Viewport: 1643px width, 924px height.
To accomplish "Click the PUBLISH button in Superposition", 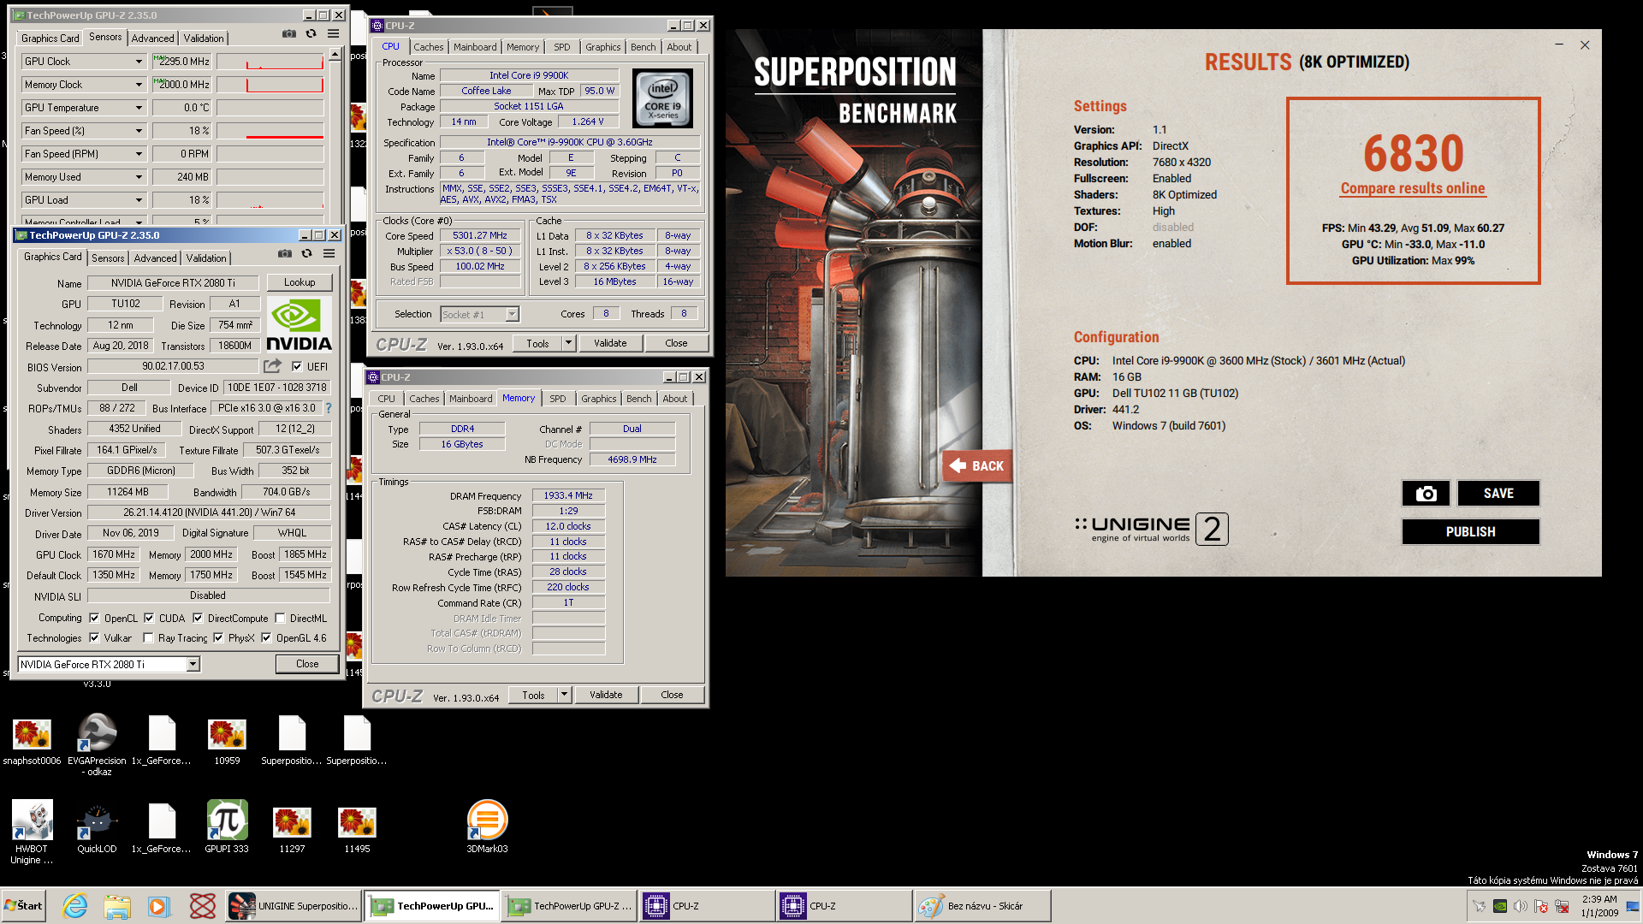I will (1471, 532).
